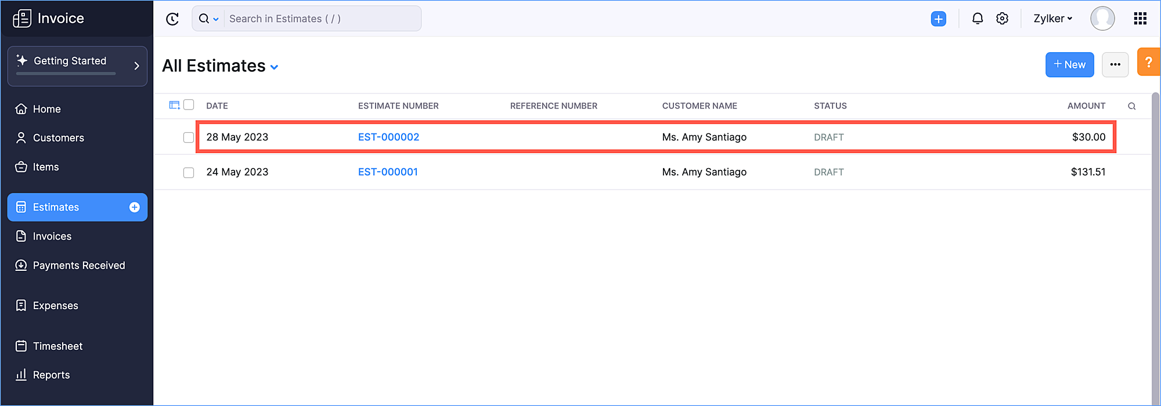Click the Search in Estimates field
The height and width of the screenshot is (406, 1161).
322,19
